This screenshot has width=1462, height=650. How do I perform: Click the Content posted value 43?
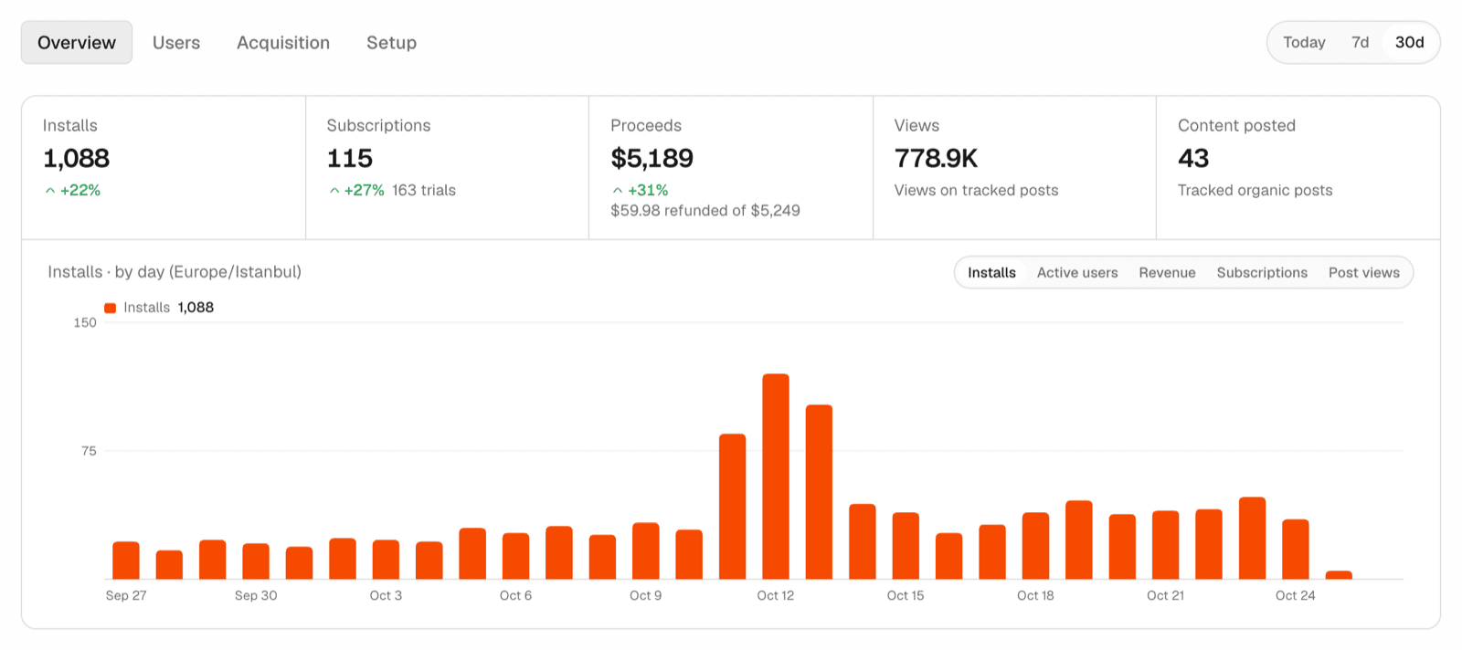coord(1193,159)
